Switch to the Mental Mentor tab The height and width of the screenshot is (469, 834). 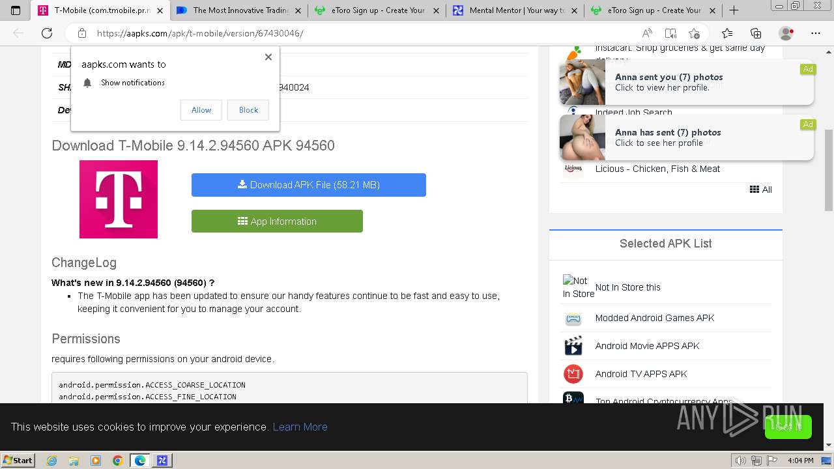[515, 10]
